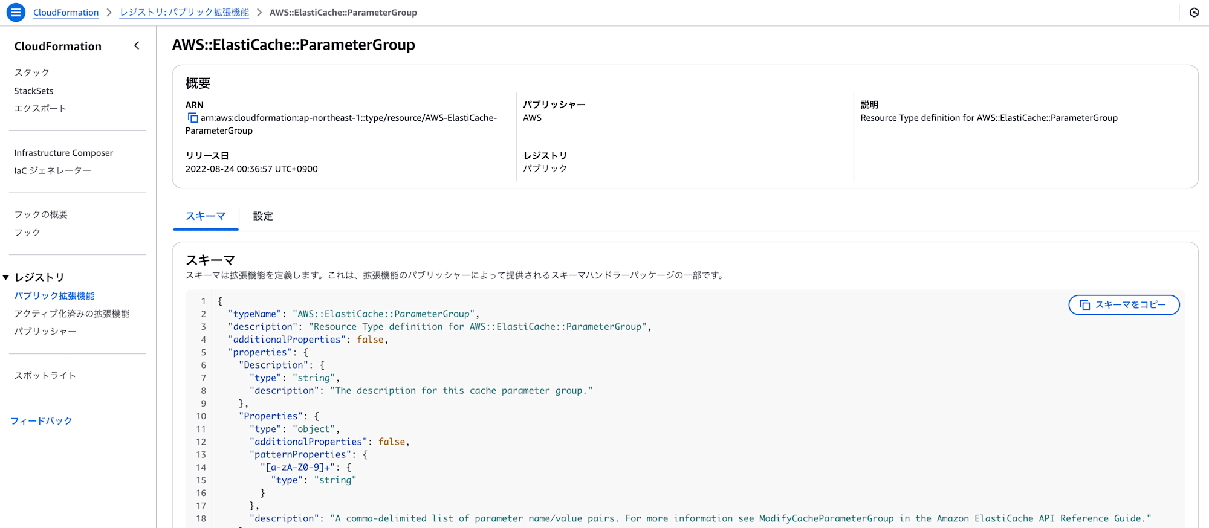Open StackSets in sidebar
This screenshot has height=528, width=1209.
(x=34, y=91)
